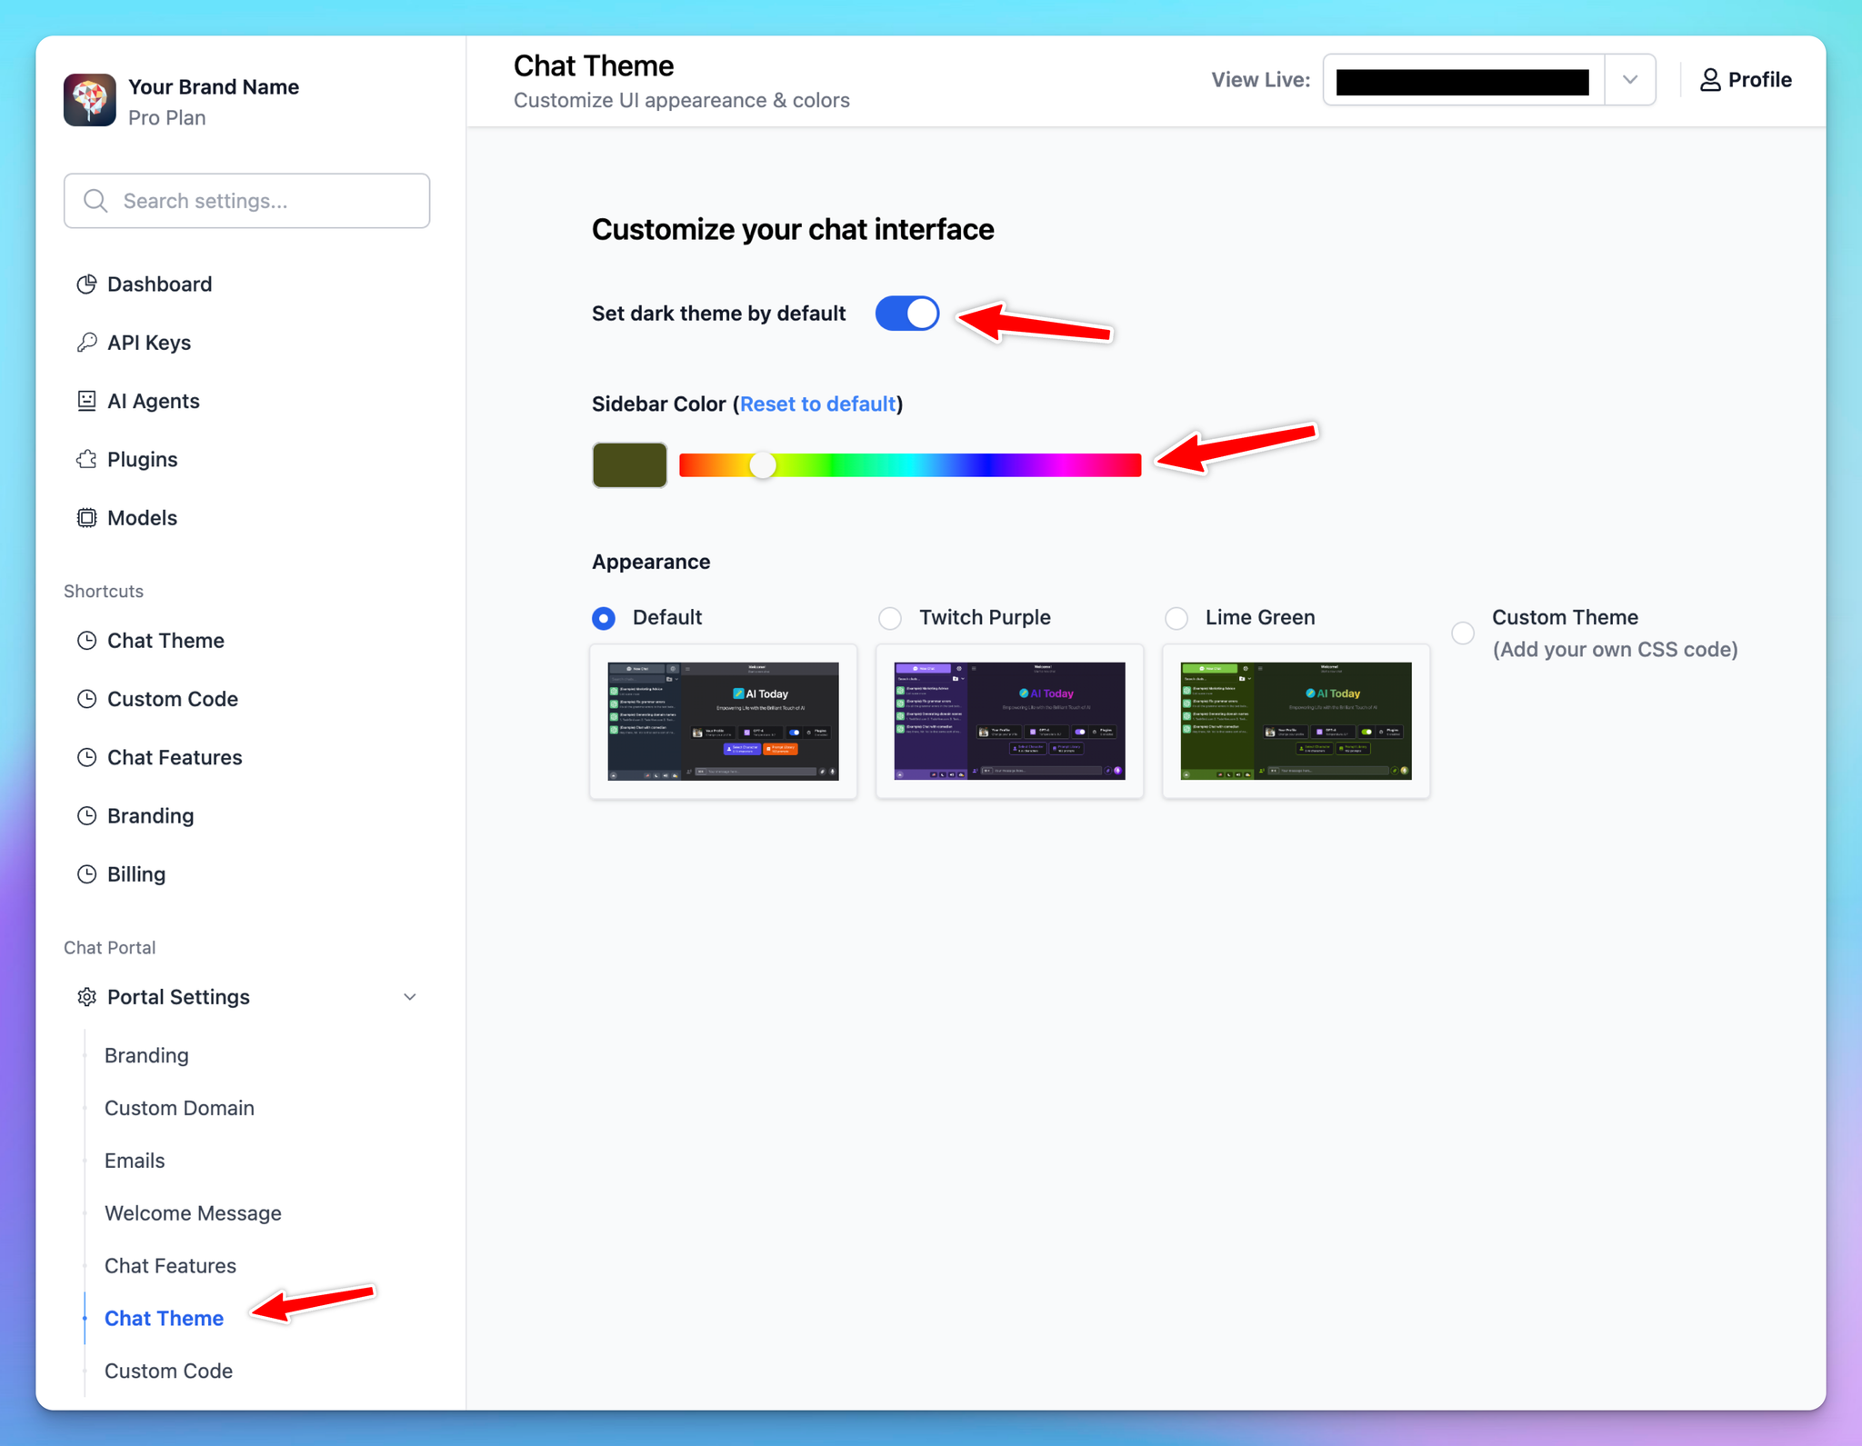Open Welcome Message settings item
1862x1446 pixels.
pos(193,1213)
